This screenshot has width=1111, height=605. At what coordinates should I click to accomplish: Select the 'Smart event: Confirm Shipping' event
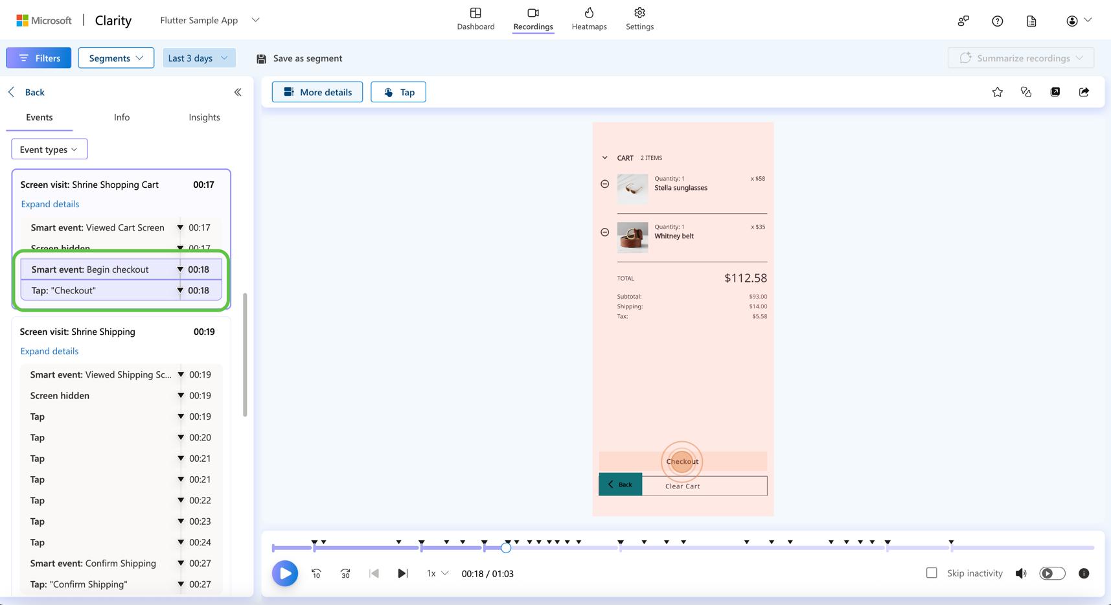pyautogui.click(x=121, y=563)
